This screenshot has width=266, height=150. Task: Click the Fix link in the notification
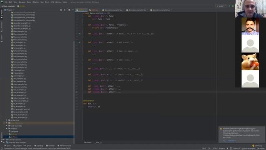pos(224,141)
